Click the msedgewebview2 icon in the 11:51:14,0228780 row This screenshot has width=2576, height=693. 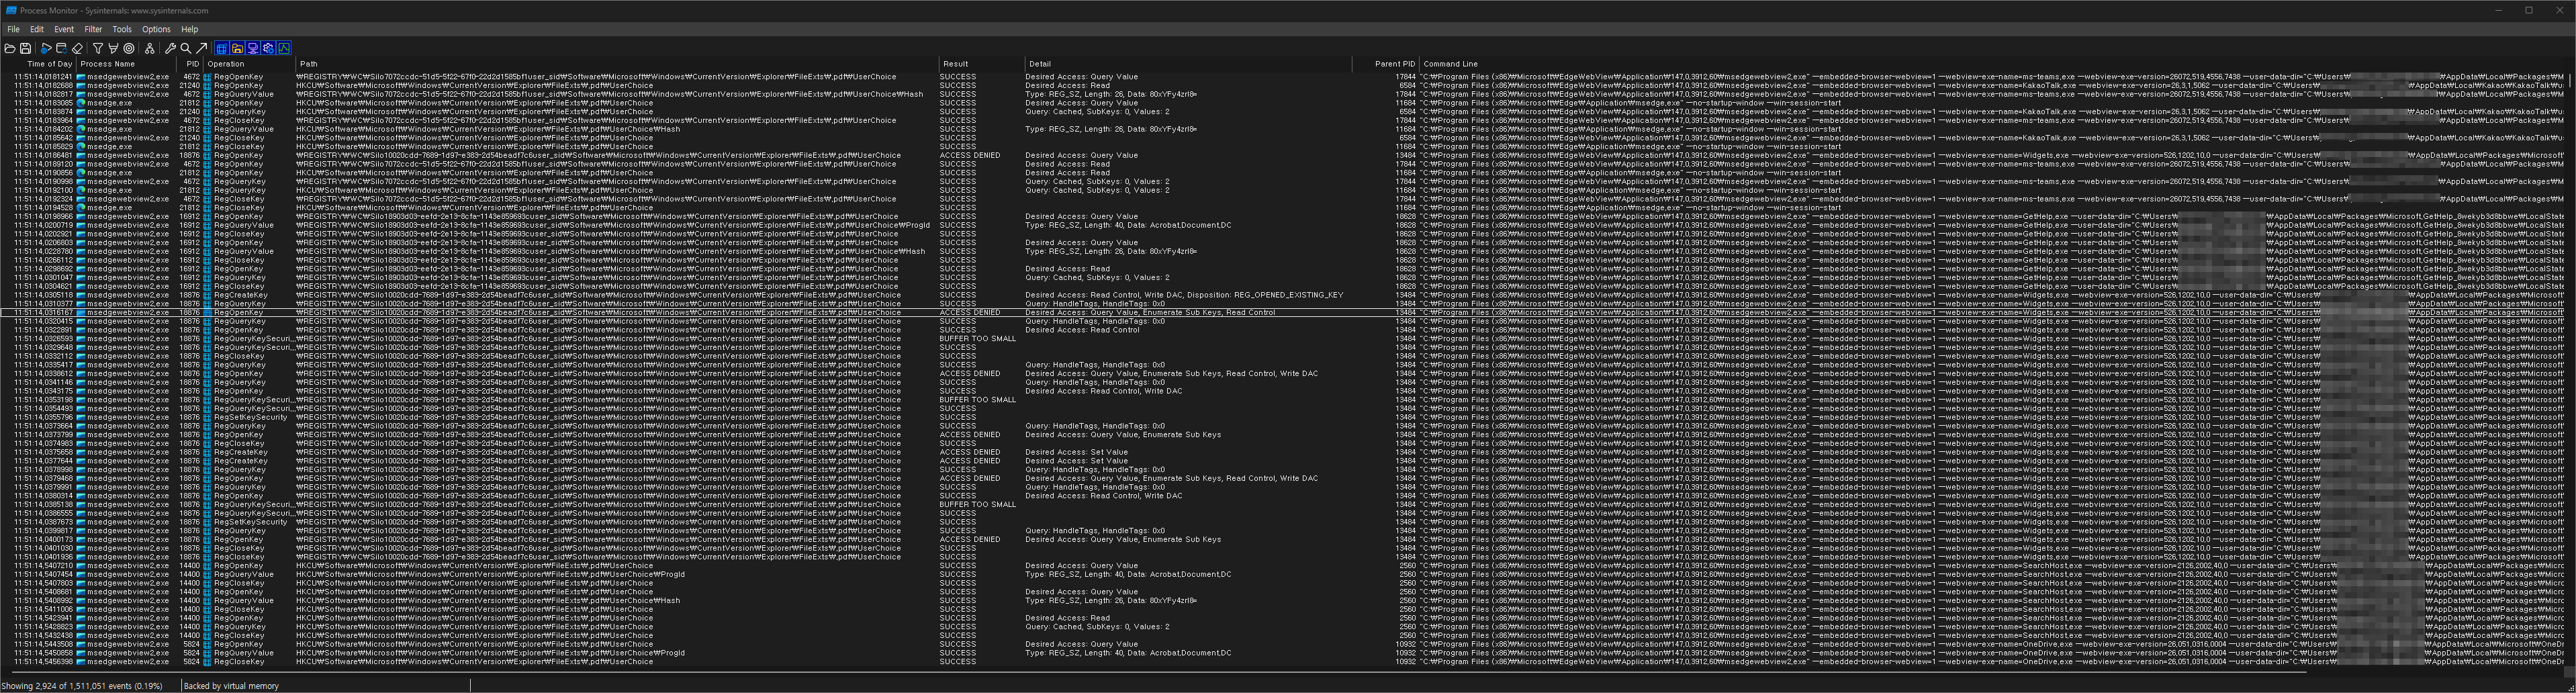(x=81, y=251)
